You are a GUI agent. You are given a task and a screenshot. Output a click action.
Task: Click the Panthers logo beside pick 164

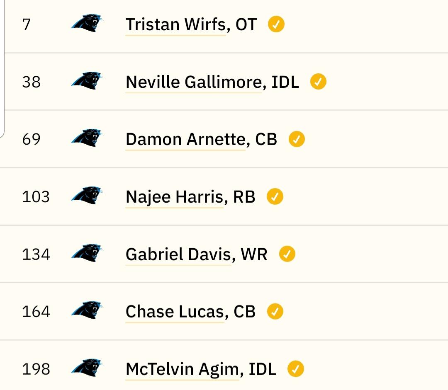click(87, 310)
